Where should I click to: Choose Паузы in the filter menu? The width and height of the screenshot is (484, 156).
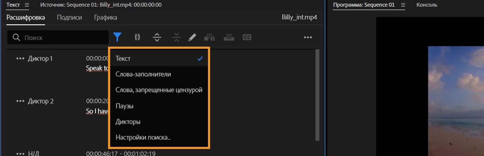pos(159,106)
